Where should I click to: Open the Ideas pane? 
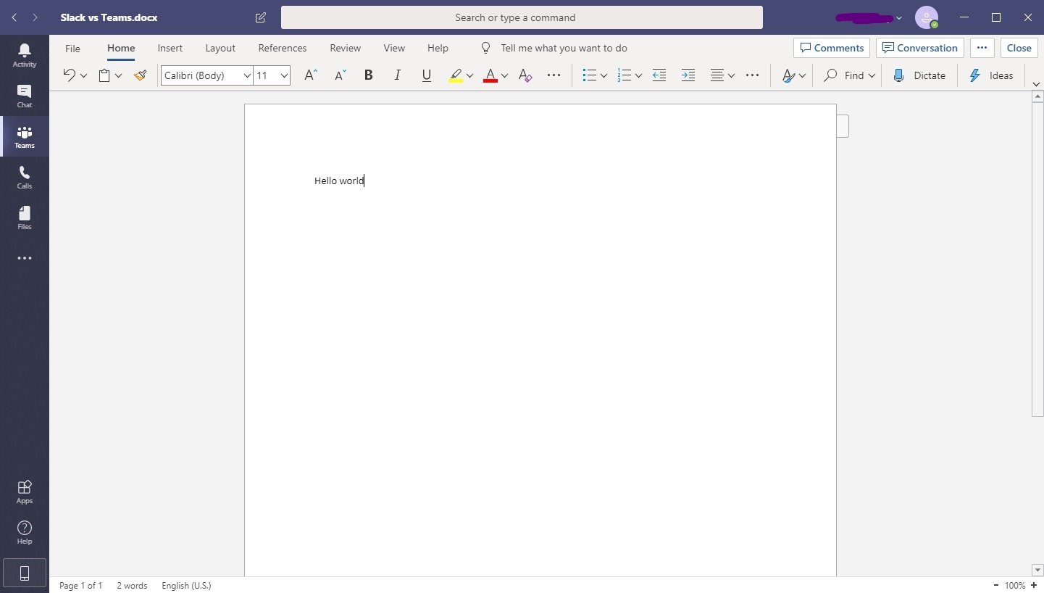coord(991,75)
